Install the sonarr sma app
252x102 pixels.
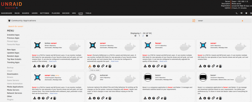[35, 98]
